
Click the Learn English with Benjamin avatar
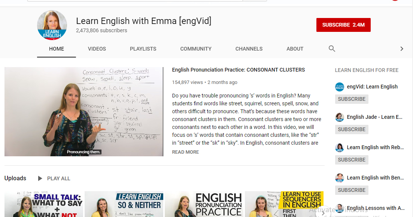tap(340, 178)
